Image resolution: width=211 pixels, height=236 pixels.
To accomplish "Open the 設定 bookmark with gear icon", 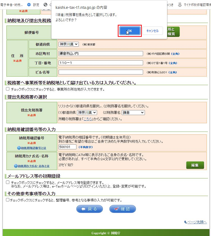I will tap(33, 5).
